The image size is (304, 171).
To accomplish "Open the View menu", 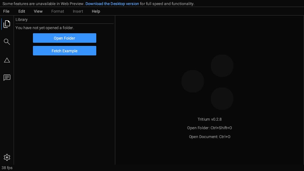I will click(x=38, y=11).
